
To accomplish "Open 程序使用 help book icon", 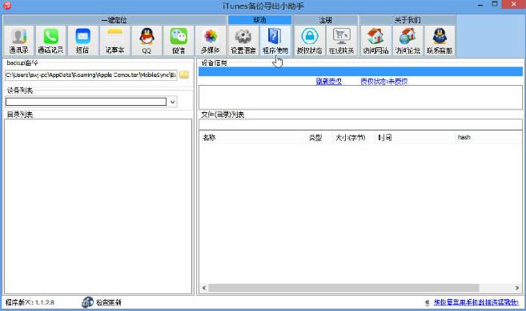I will (275, 41).
